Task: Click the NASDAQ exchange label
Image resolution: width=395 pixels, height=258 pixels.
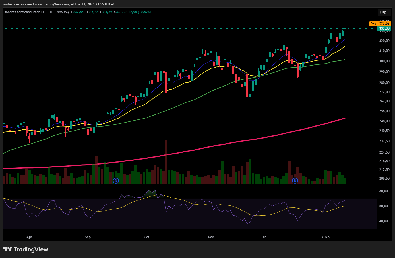Action: [x=63, y=12]
